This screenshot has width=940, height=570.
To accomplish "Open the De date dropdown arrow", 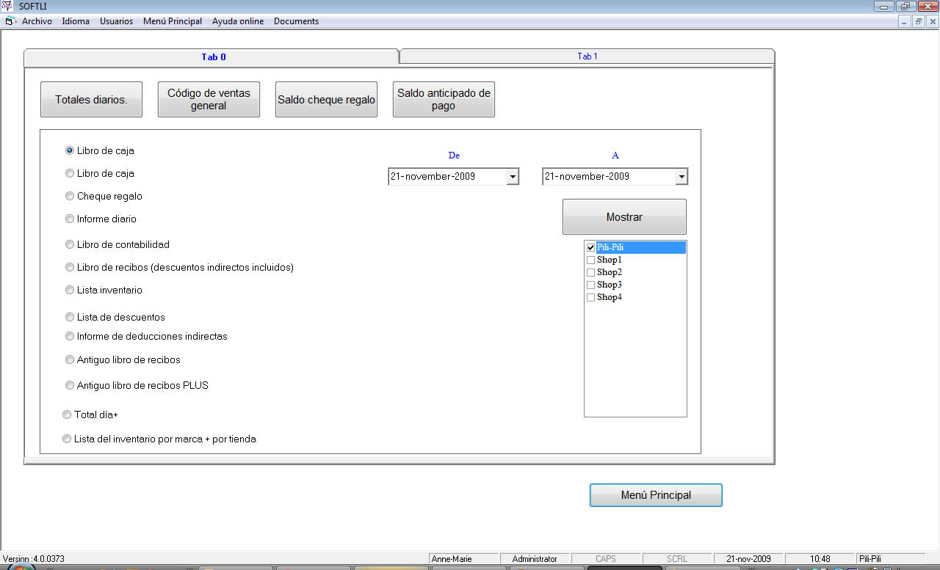I will tap(513, 177).
